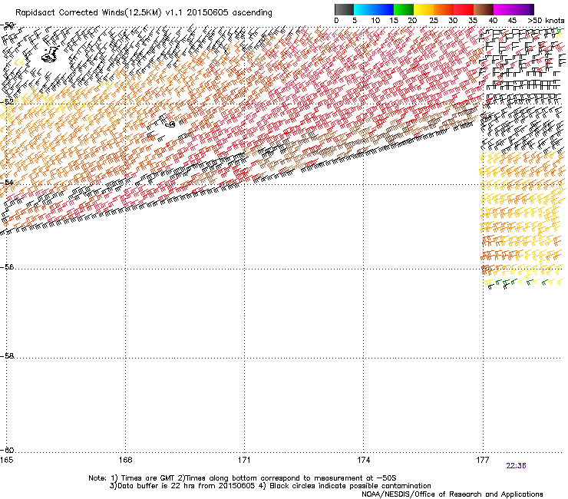Click the legend tick label '10'
568x499 pixels.
pos(375,21)
